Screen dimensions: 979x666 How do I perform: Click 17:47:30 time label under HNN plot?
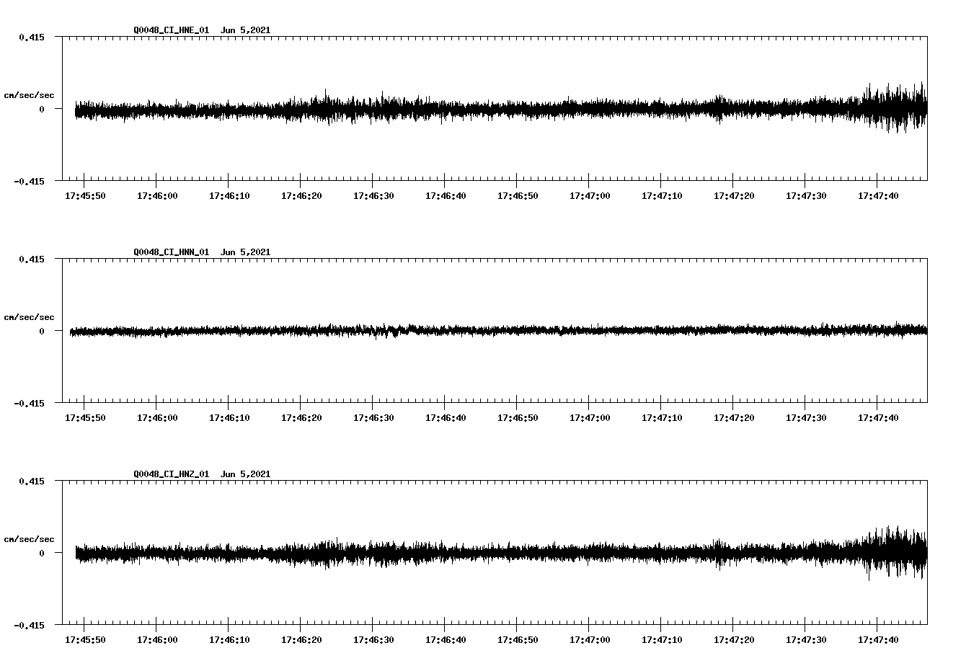tap(806, 418)
